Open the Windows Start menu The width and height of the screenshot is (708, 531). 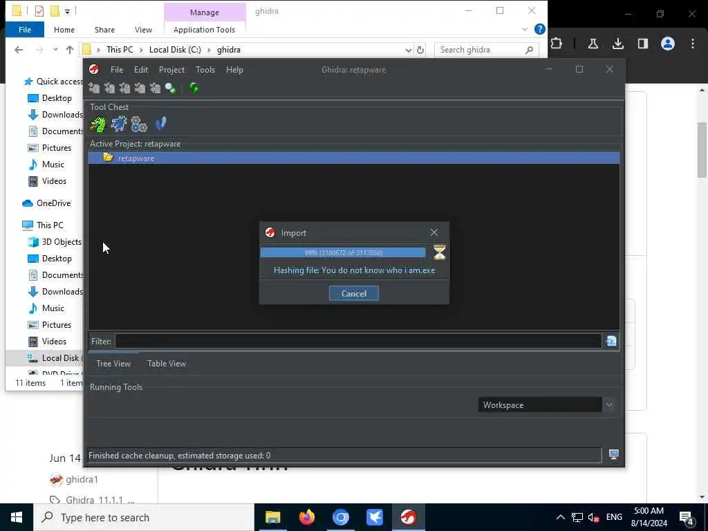point(17,517)
